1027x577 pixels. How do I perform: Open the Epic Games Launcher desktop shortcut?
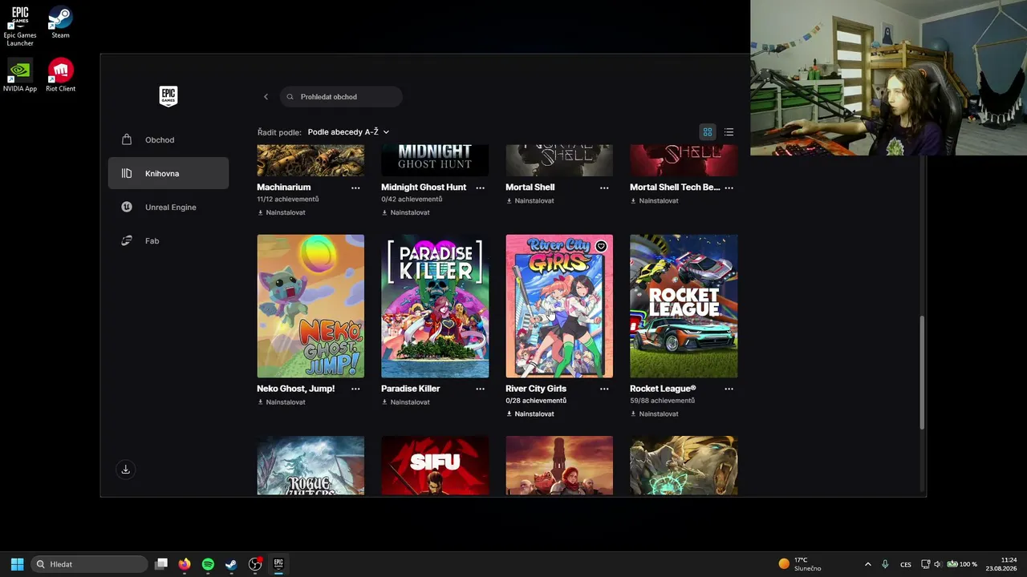tap(20, 26)
